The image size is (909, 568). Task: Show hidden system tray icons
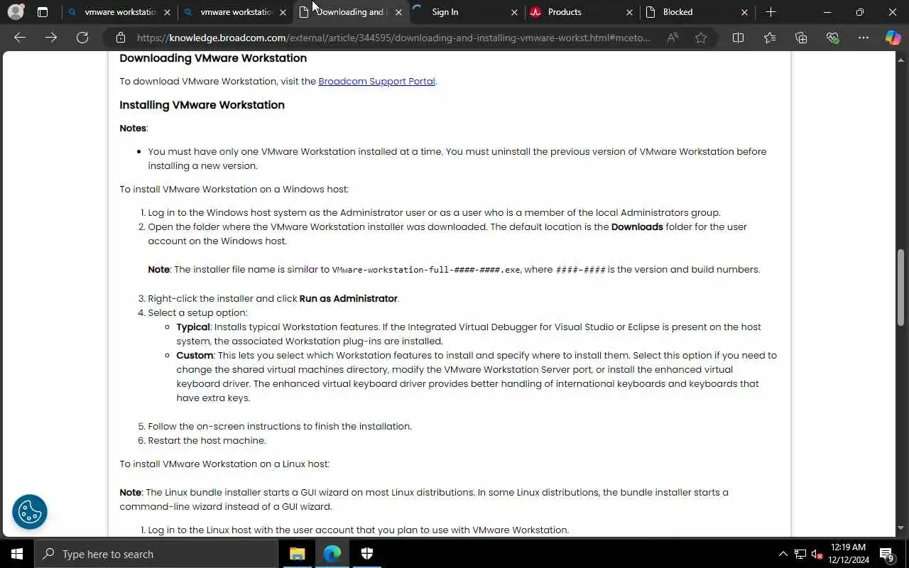click(x=783, y=554)
